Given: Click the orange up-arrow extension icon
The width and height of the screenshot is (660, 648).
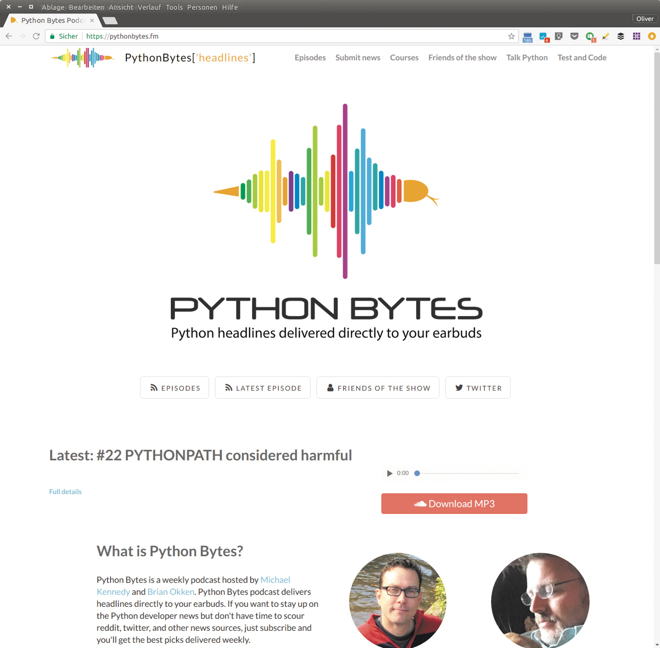Looking at the screenshot, I should (652, 36).
